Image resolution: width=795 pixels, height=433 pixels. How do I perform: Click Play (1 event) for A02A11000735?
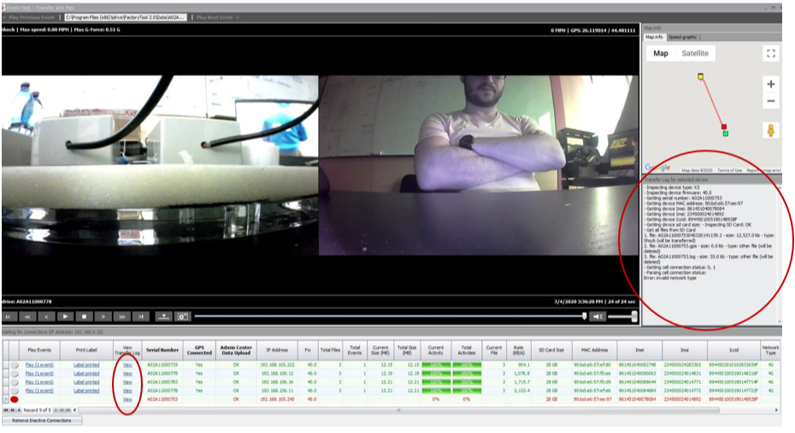(39, 365)
